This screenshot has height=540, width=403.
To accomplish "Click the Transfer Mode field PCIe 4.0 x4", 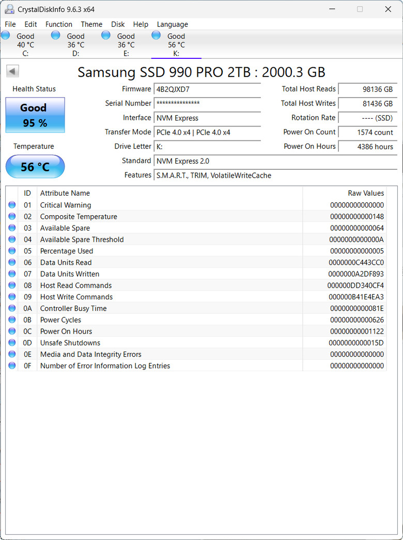I will tap(207, 132).
